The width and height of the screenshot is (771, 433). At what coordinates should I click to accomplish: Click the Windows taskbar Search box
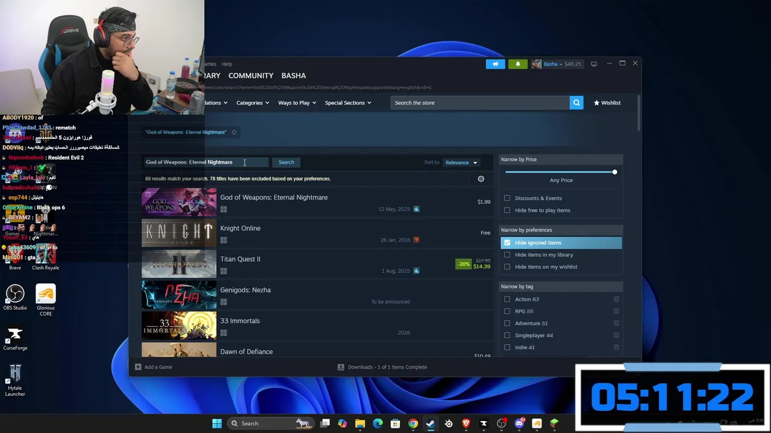click(272, 423)
